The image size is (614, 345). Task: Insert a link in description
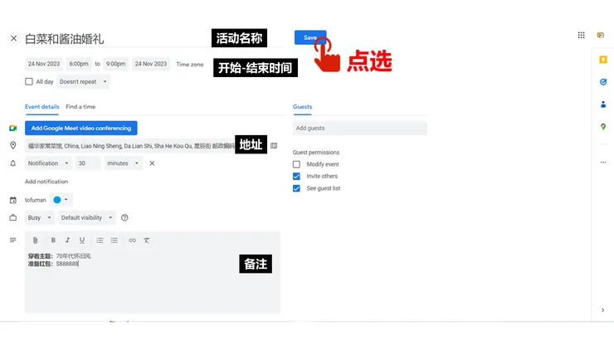(x=133, y=240)
